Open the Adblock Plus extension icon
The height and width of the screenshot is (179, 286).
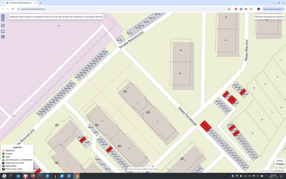(x=236, y=9)
